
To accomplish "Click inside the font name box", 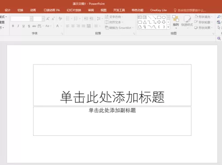I will (20, 19).
